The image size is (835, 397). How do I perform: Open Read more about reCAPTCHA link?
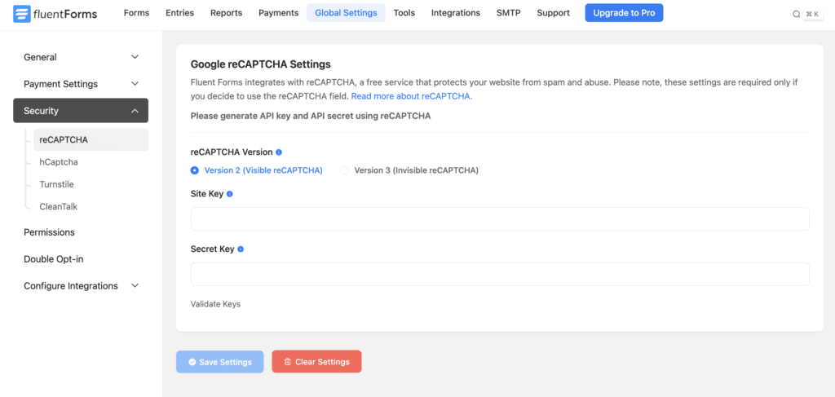click(x=412, y=96)
